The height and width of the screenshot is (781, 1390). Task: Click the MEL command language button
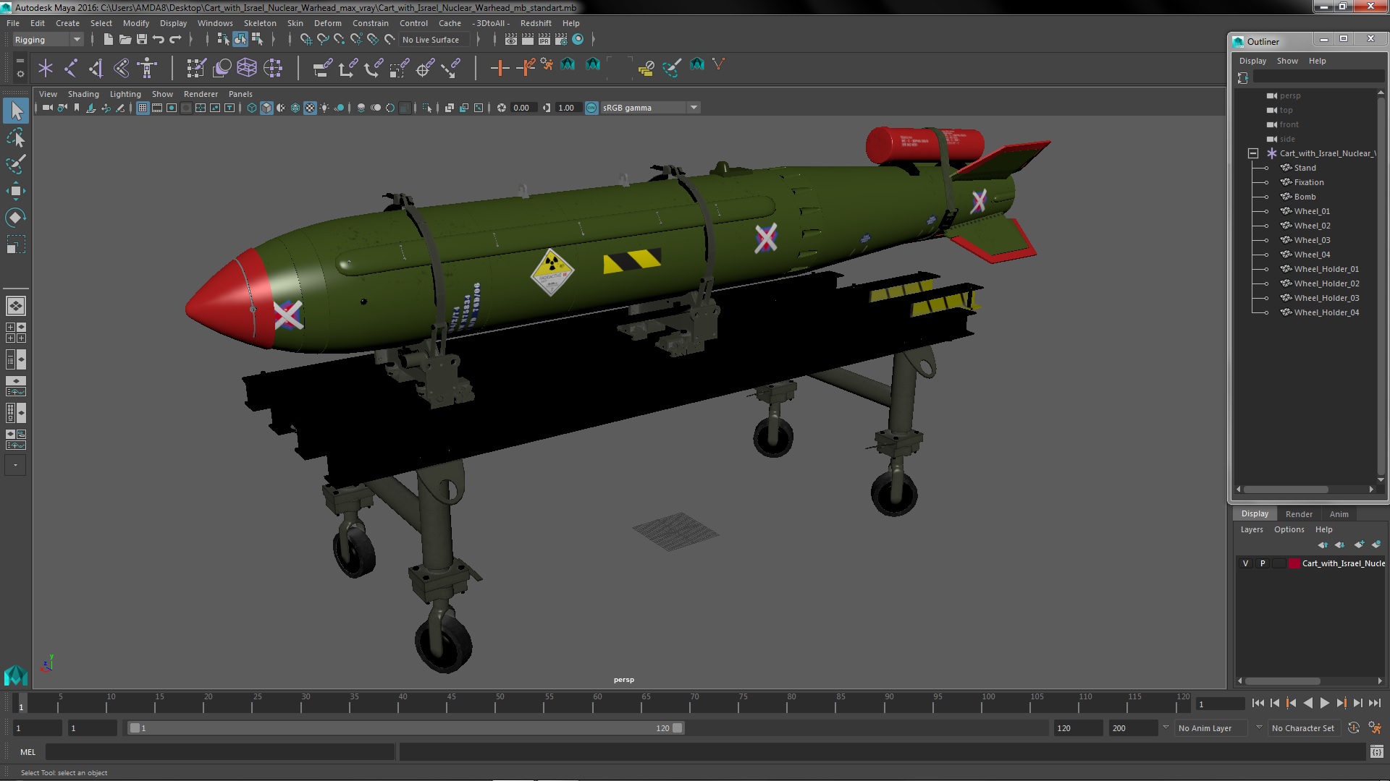(x=28, y=752)
